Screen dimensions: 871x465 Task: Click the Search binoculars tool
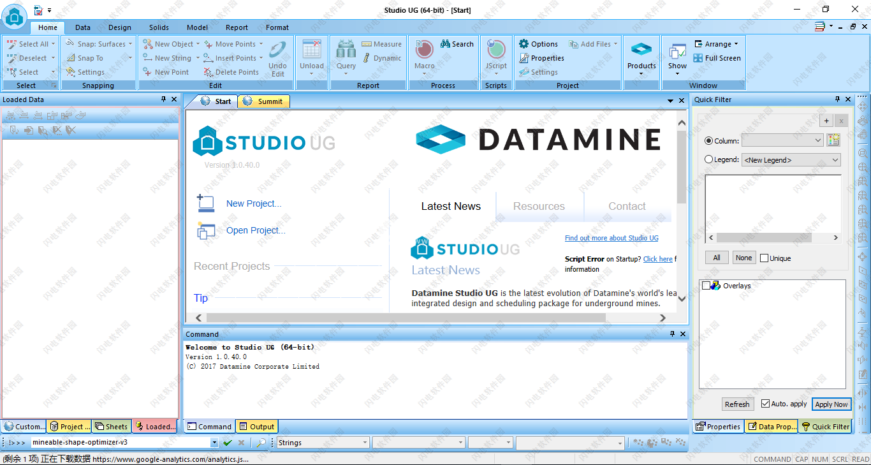457,44
